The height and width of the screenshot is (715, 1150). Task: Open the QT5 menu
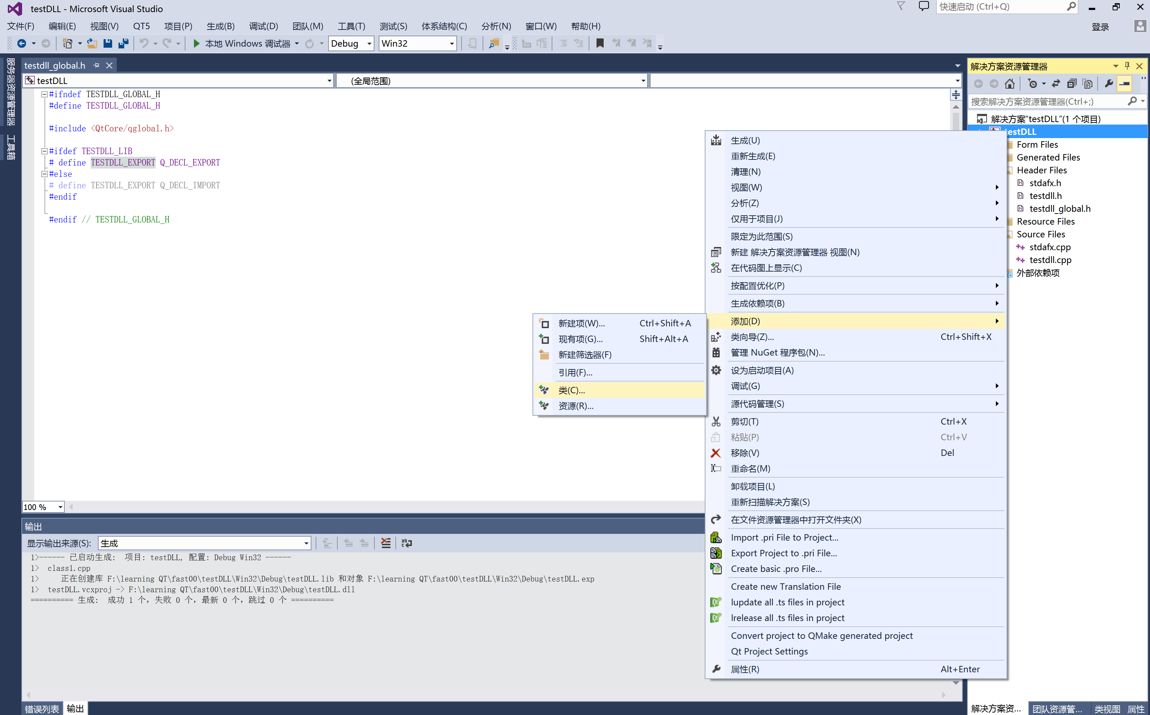tap(141, 26)
